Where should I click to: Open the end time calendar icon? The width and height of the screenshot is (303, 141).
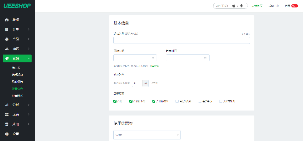[x=205, y=58]
